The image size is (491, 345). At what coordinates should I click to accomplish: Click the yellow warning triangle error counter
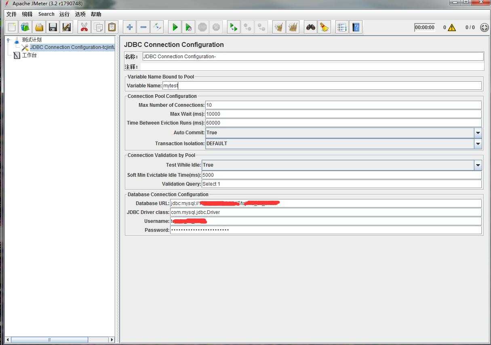tap(452, 28)
